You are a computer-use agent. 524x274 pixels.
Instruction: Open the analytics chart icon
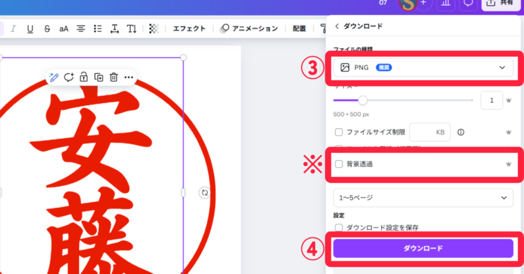[446, 3]
